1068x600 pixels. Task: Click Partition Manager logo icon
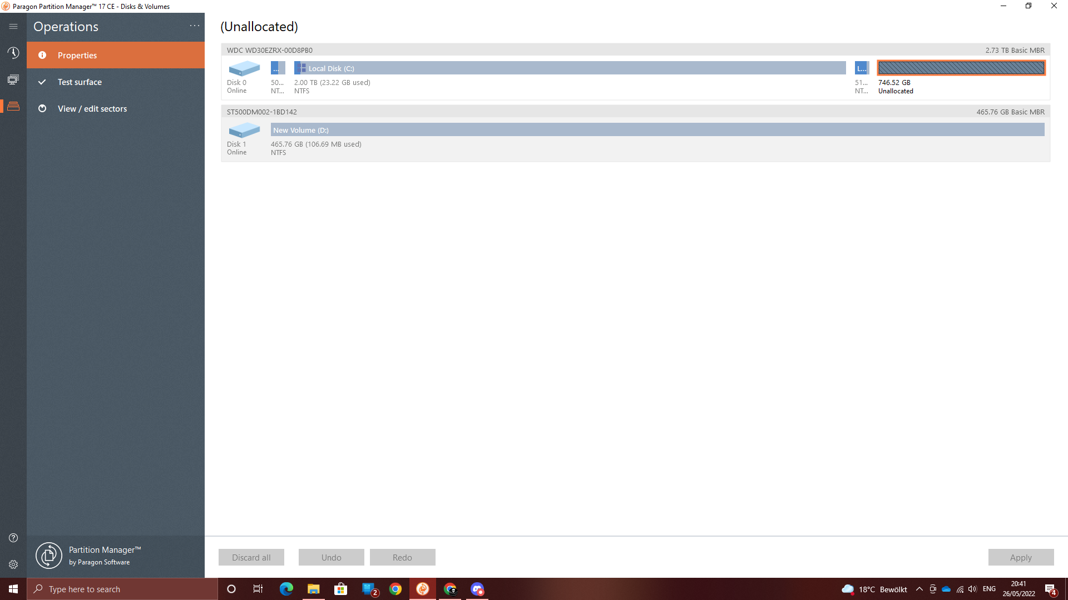click(49, 556)
